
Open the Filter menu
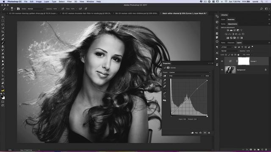click(x=69, y=2)
